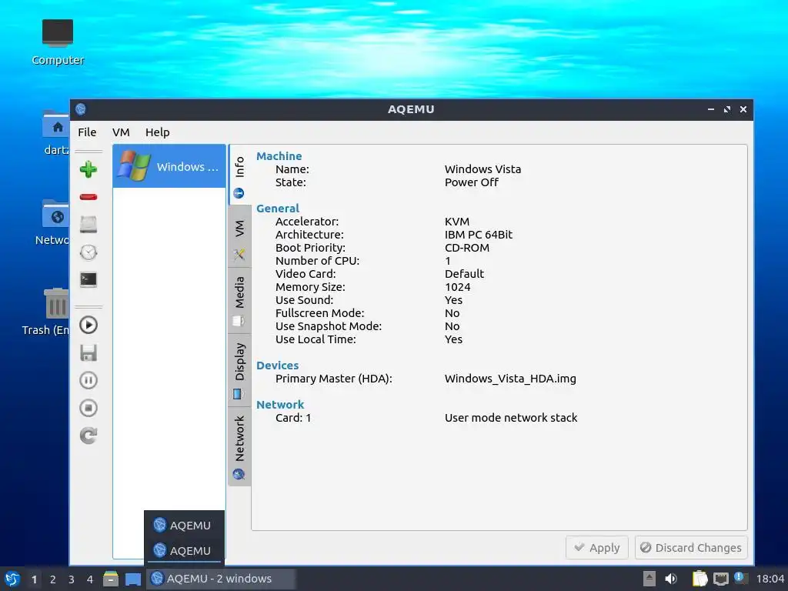Click the floppy Save VM state icon
Image resolution: width=788 pixels, height=591 pixels.
click(x=88, y=352)
